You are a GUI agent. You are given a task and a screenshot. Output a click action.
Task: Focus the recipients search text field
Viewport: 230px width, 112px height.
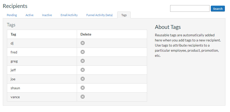[190, 8]
